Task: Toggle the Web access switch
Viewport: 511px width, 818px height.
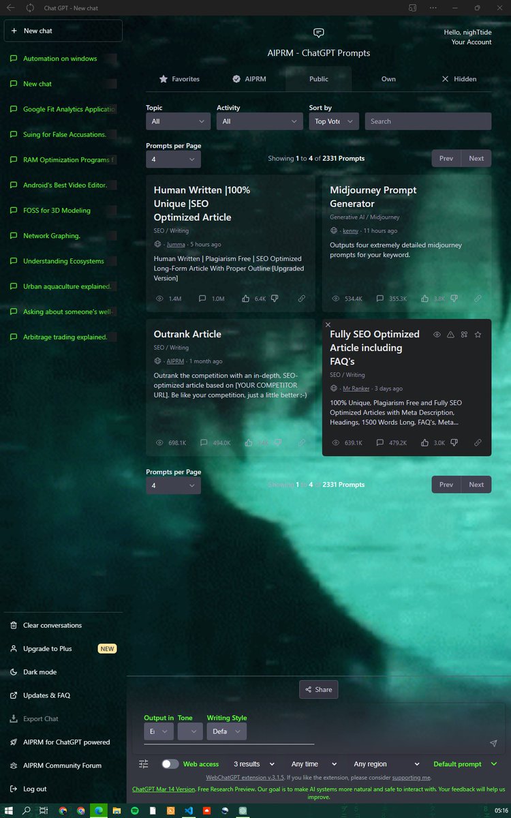Action: point(170,764)
